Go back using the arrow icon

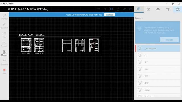pos(4,9)
